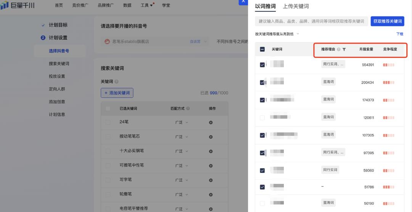412x212 pixels.
Task: Check the keyword row with 50190 searches
Action: pos(262,203)
